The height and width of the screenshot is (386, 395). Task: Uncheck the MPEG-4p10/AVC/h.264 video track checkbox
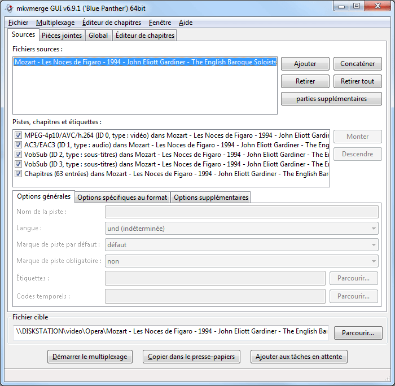point(19,135)
